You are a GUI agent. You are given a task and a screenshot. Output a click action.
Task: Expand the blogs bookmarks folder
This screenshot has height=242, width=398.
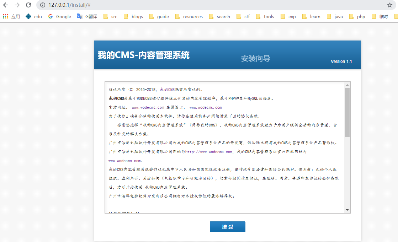click(x=133, y=16)
